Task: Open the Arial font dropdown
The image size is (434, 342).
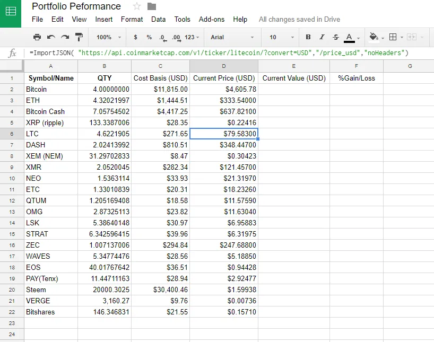Action: tap(232, 37)
